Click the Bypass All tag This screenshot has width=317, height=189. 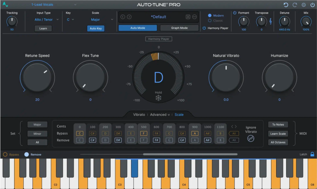tap(234, 134)
